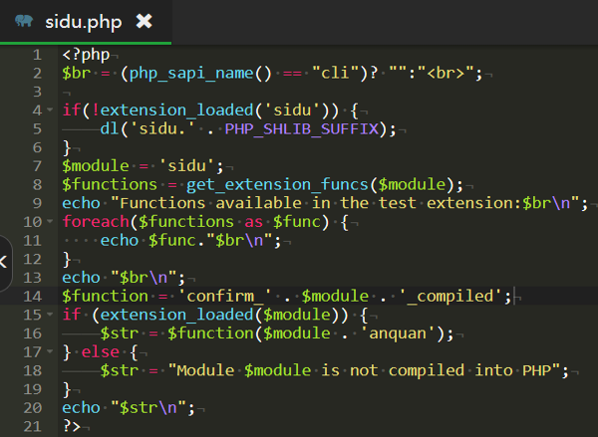The image size is (598, 437).
Task: Place cursor on the closing ?> tag
Action: (72, 425)
